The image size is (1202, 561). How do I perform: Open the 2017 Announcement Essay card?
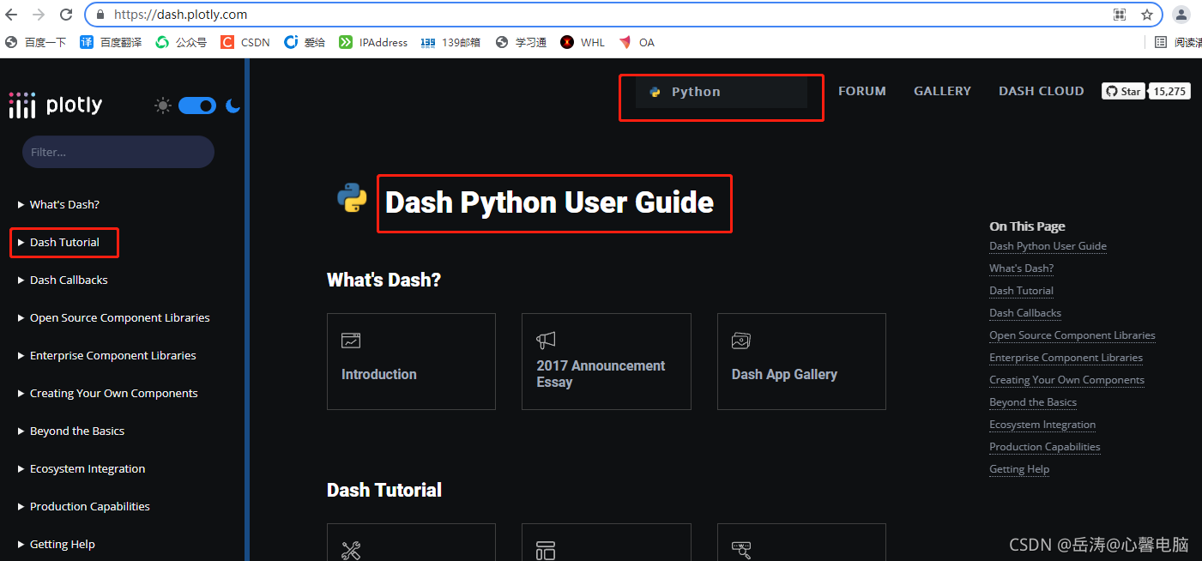(607, 361)
